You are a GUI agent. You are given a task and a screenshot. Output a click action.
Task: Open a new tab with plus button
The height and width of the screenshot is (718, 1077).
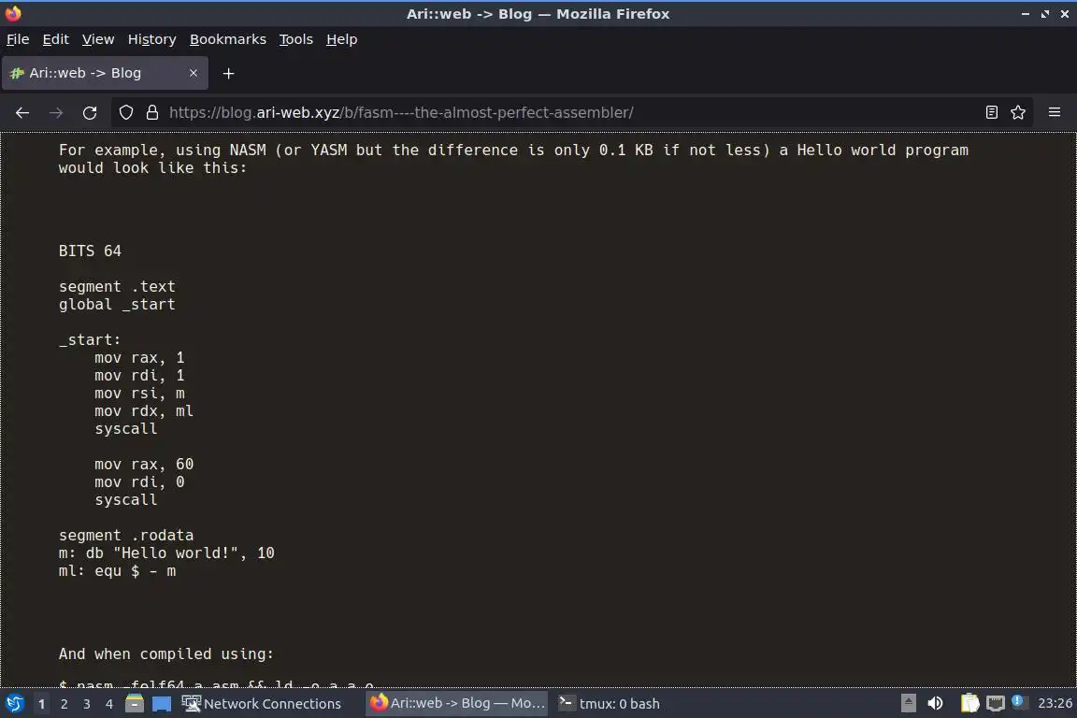coord(229,74)
